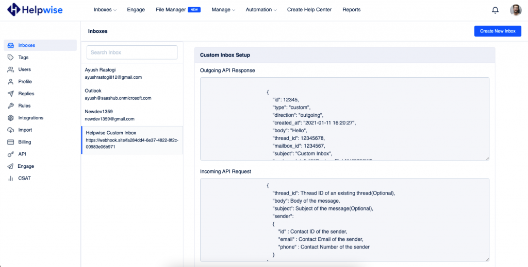The image size is (528, 267).
Task: Click the Engage sidebar send icon
Action: tap(11, 166)
